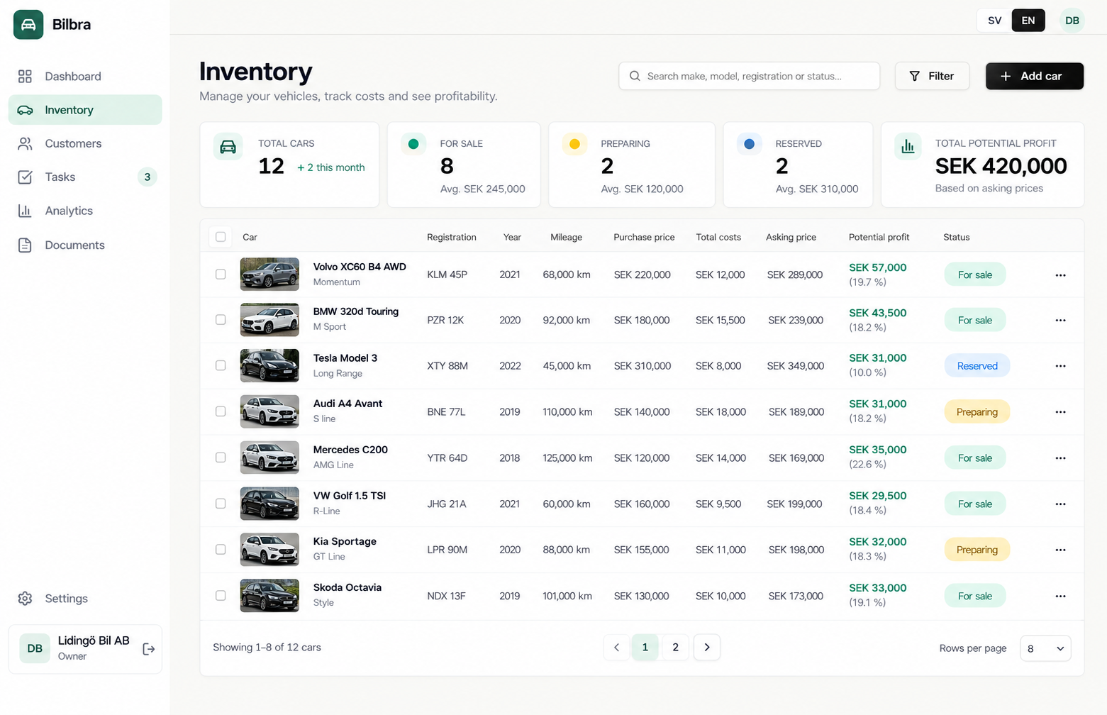Check the Audi A4 Avant row checkbox
This screenshot has width=1107, height=715.
pos(221,411)
